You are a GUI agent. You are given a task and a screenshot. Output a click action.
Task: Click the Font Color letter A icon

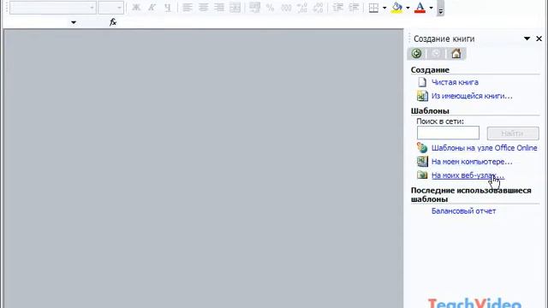click(420, 8)
